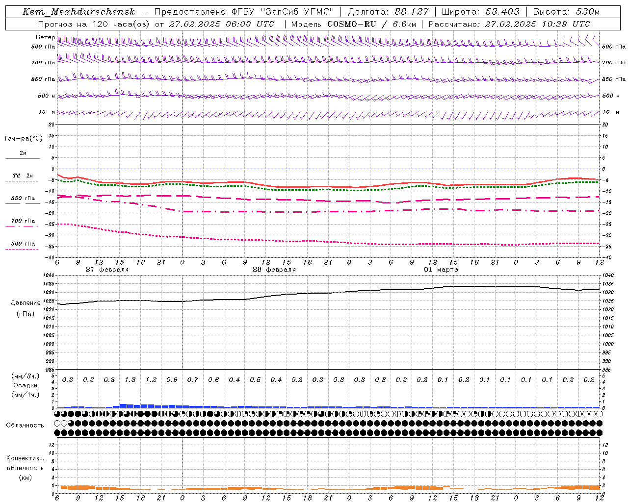This screenshot has width=628, height=502.
Task: Click the 27 февраля date label
Action: (107, 270)
